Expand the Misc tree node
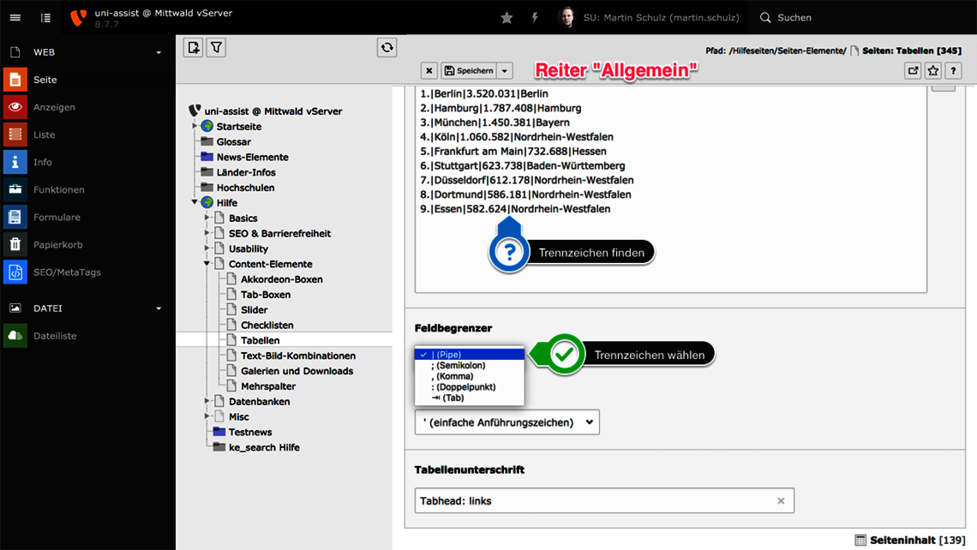This screenshot has width=977, height=550. [207, 416]
